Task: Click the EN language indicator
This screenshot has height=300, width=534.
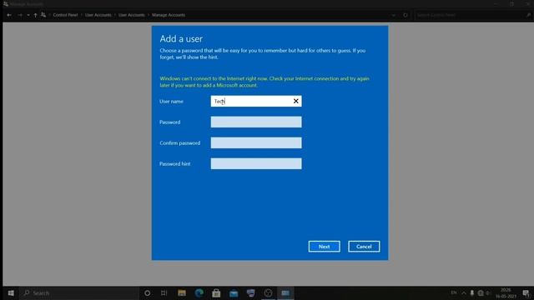Action: [x=454, y=292]
